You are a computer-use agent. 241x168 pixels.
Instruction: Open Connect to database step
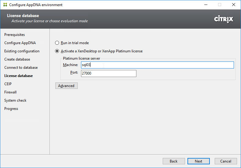click(x=21, y=68)
